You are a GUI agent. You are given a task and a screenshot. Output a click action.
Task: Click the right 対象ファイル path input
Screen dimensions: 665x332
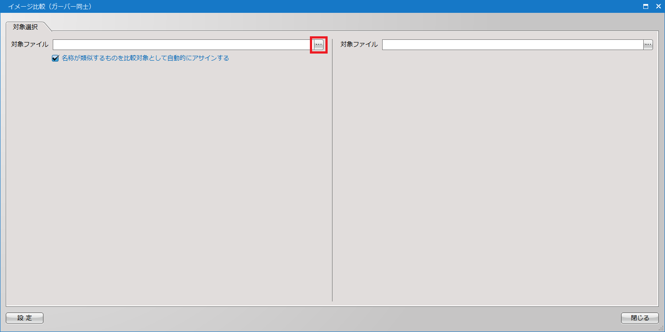click(x=512, y=45)
